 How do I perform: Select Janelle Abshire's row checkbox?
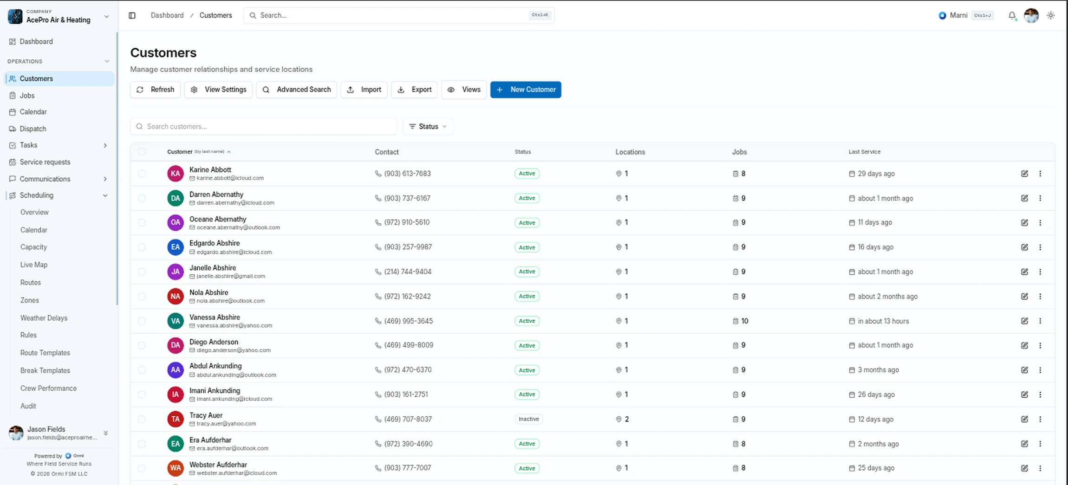142,272
